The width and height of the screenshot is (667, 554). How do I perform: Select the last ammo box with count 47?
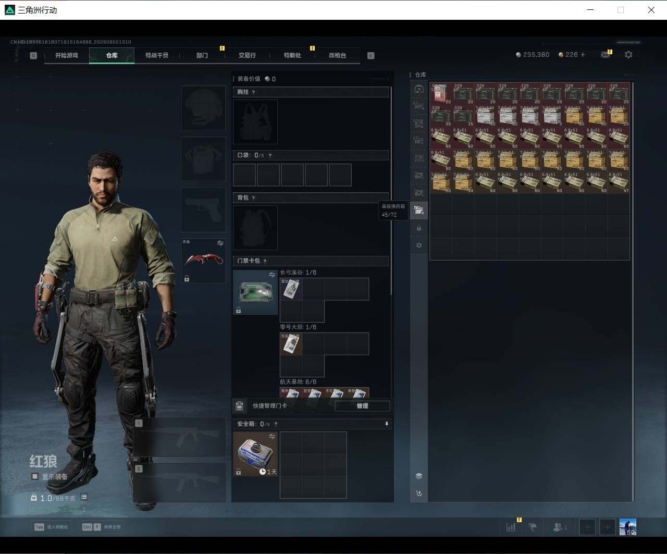(619, 182)
